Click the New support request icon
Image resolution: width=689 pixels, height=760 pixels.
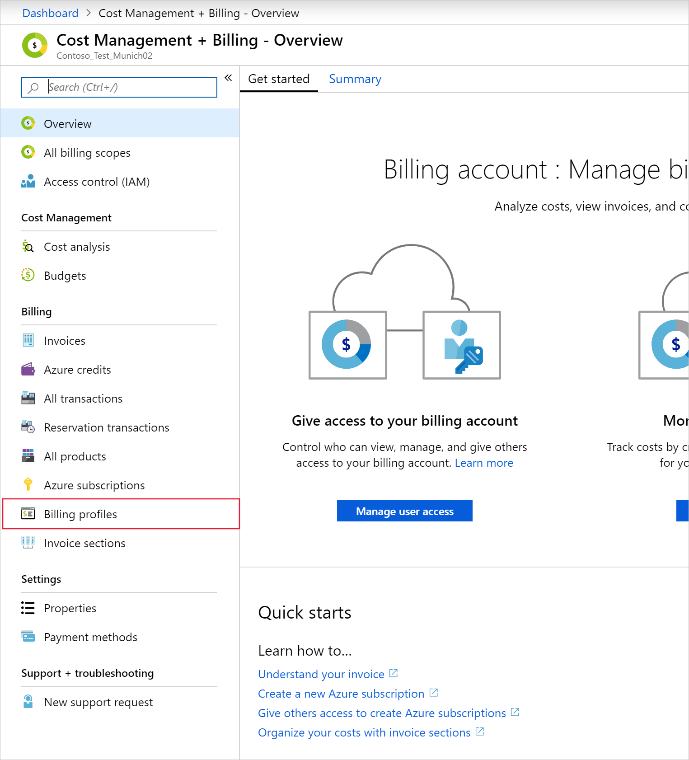[28, 702]
